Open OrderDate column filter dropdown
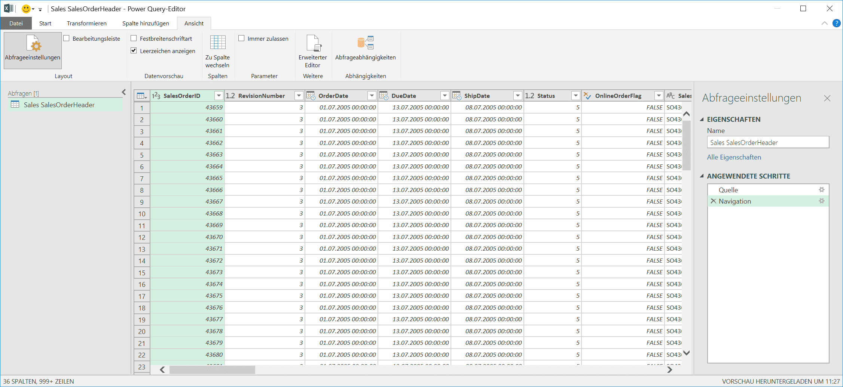This screenshot has height=387, width=843. (x=372, y=96)
